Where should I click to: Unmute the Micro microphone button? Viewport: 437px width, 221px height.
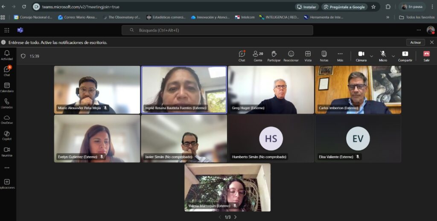383,55
